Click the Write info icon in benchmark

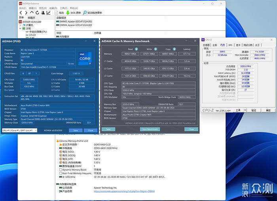(156, 49)
